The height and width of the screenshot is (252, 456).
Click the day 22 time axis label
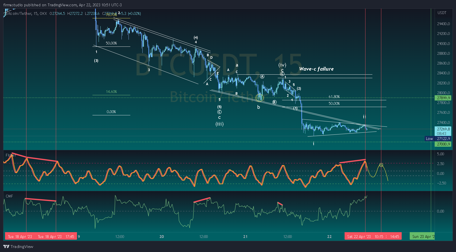[x=329, y=237]
